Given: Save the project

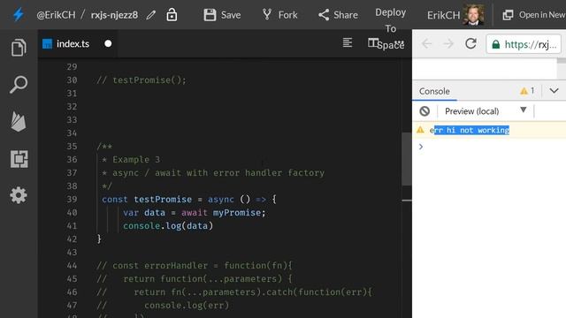Looking at the screenshot, I should click(222, 15).
